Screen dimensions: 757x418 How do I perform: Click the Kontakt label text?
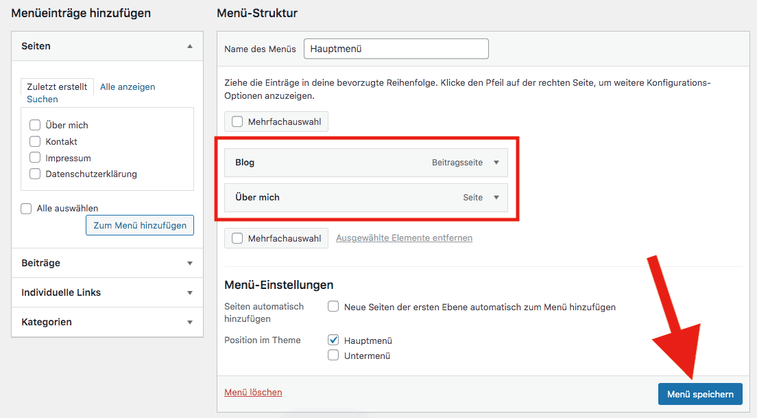pos(61,141)
